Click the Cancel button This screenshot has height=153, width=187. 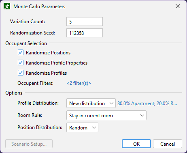click(x=168, y=144)
